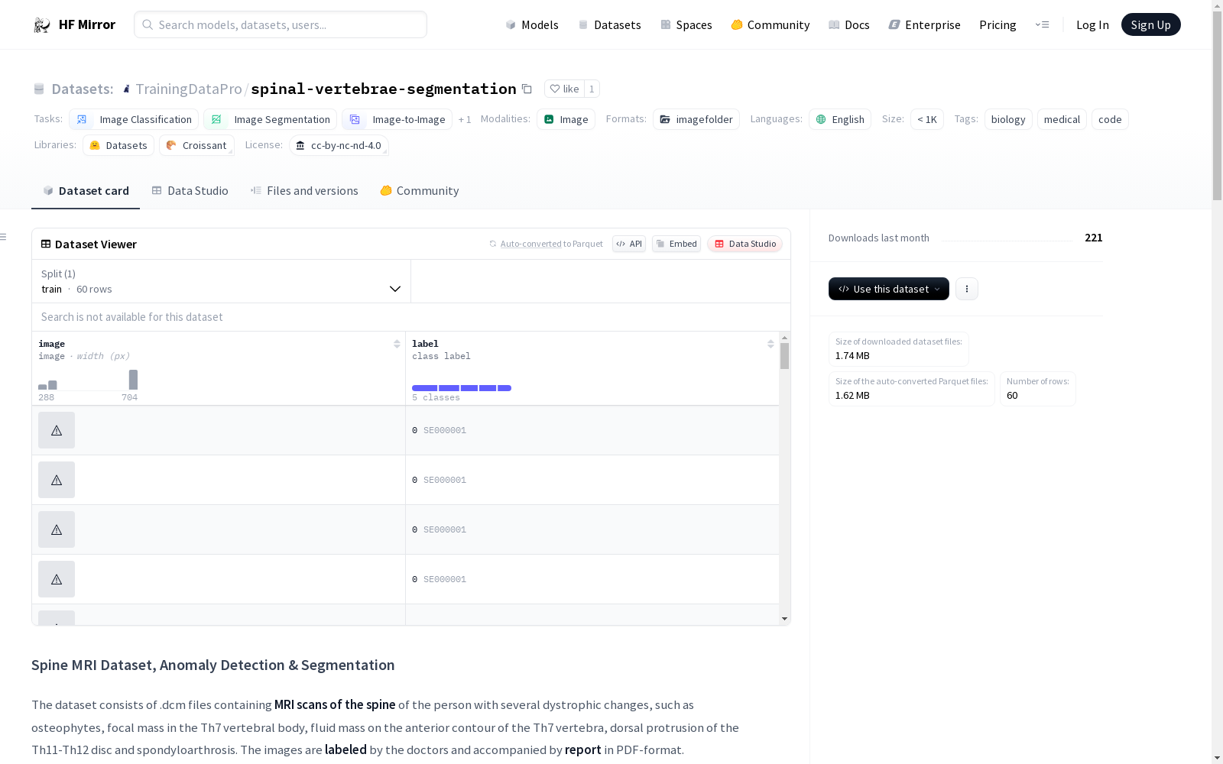Expand the Use this dataset dropdown

coord(889,289)
